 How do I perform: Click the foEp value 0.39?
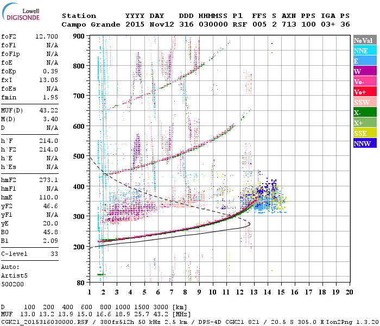50,71
